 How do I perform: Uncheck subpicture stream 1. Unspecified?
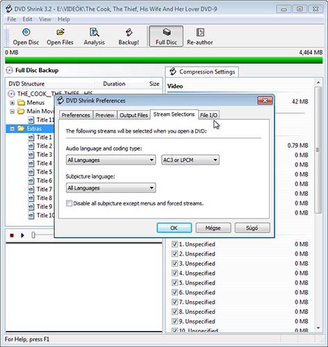coord(174,244)
